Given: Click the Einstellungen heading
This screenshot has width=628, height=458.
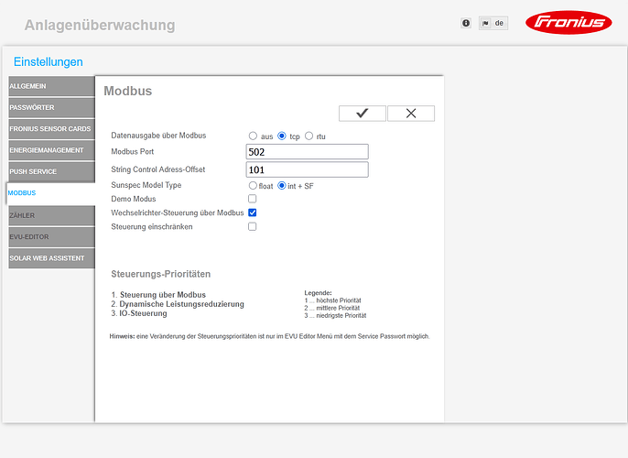Looking at the screenshot, I should tap(48, 61).
